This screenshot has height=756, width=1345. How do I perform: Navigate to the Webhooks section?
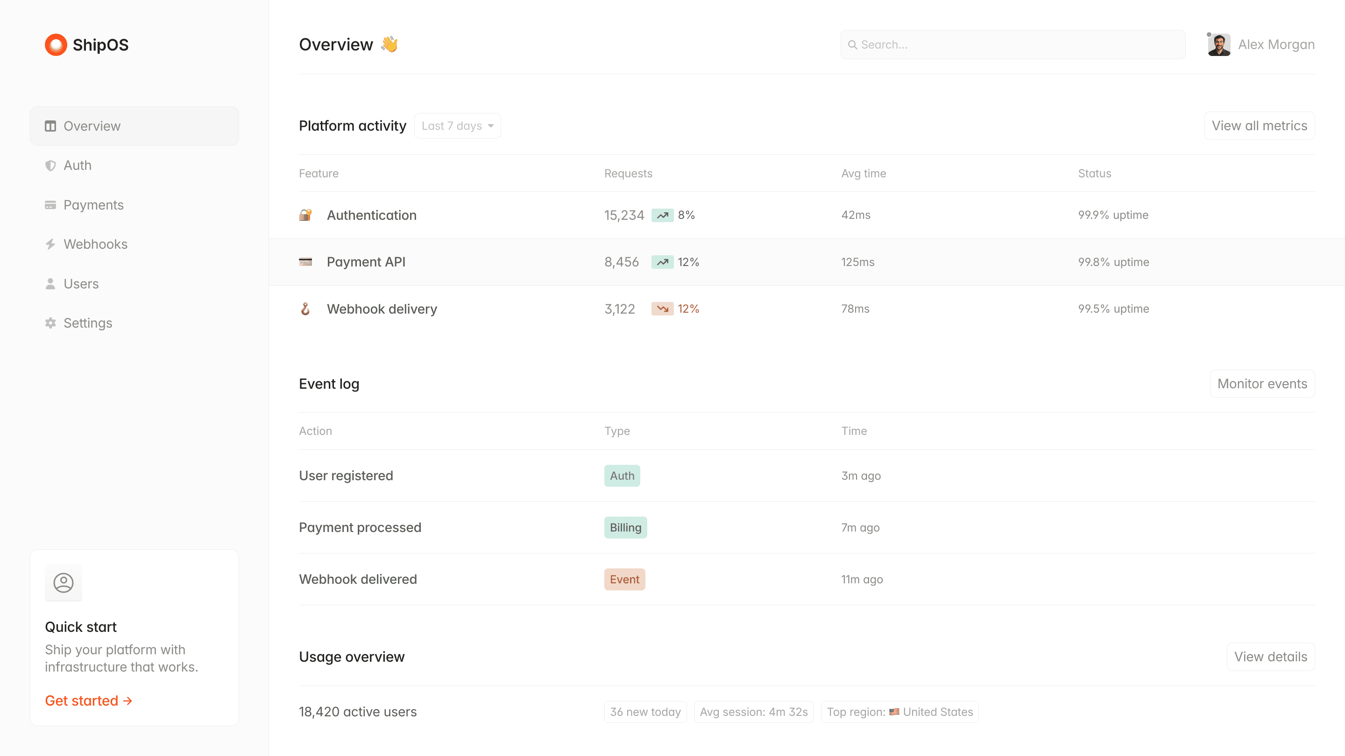click(x=96, y=244)
